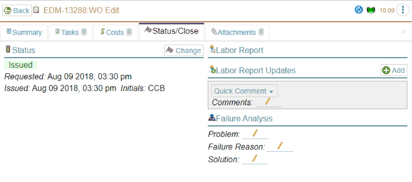Open the three-dot options menu
This screenshot has height=182, width=412.
(402, 10)
